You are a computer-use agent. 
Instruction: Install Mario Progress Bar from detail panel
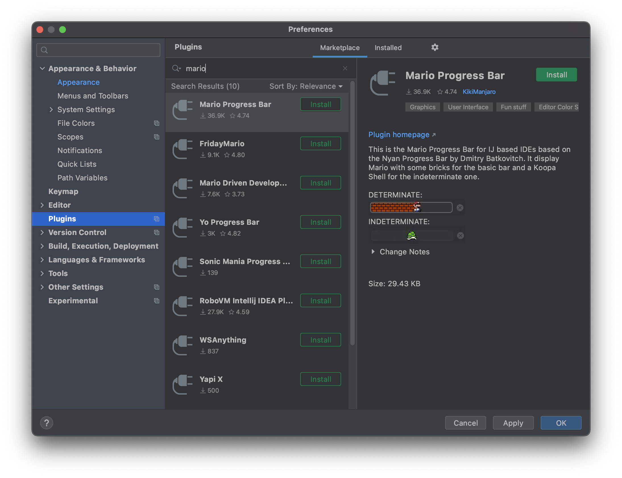coord(556,75)
